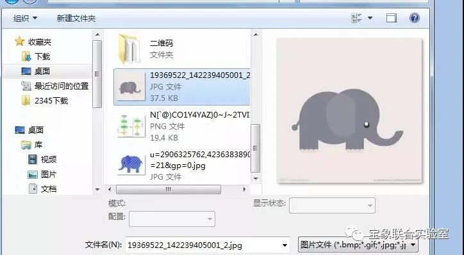Toggle the preview pane icon
Screen dimensions: 464x255
[x=391, y=18]
